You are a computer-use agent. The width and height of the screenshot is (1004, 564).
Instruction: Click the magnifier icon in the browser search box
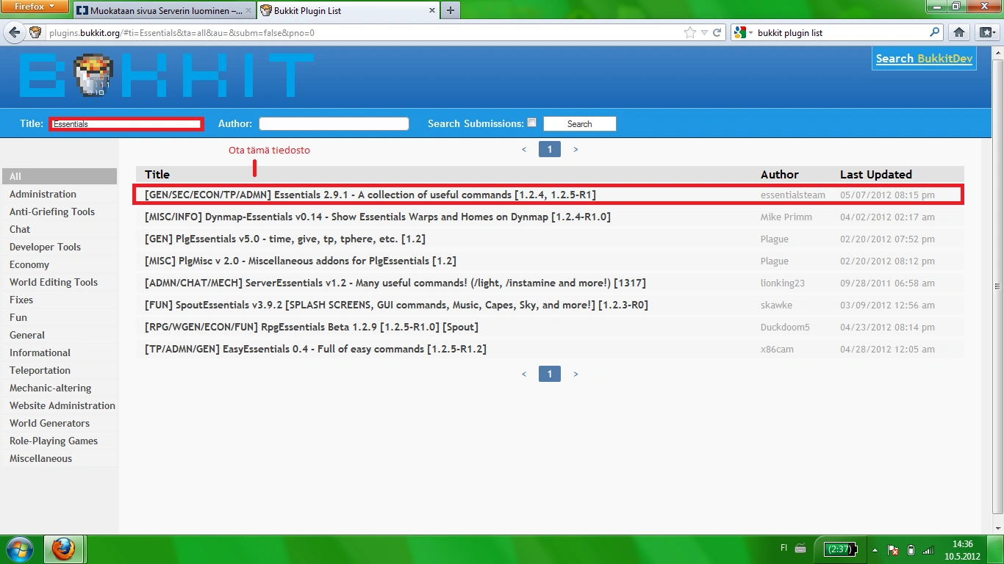[x=935, y=33]
